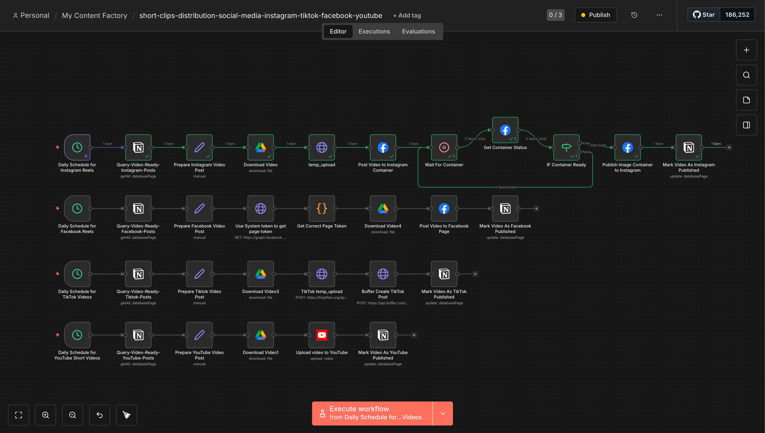Tidy up the workflow nodes

click(127, 415)
